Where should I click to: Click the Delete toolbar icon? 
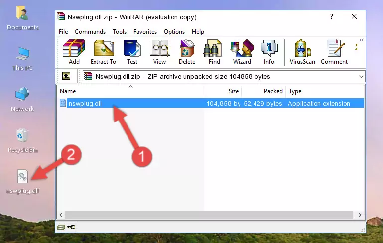[187, 52]
